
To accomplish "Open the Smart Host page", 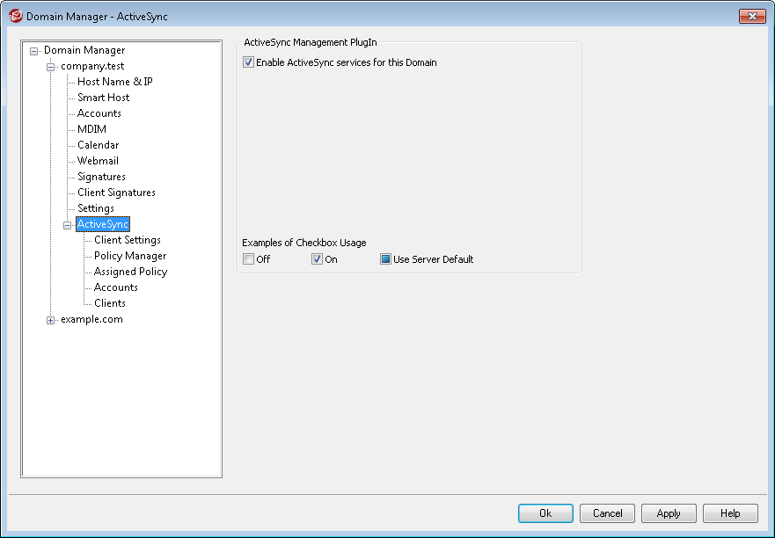I will pos(103,98).
